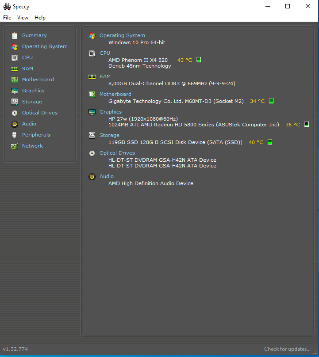319x357 pixels.
Task: Click the Graphics monitor icon in sidebar
Action: [x=15, y=91]
